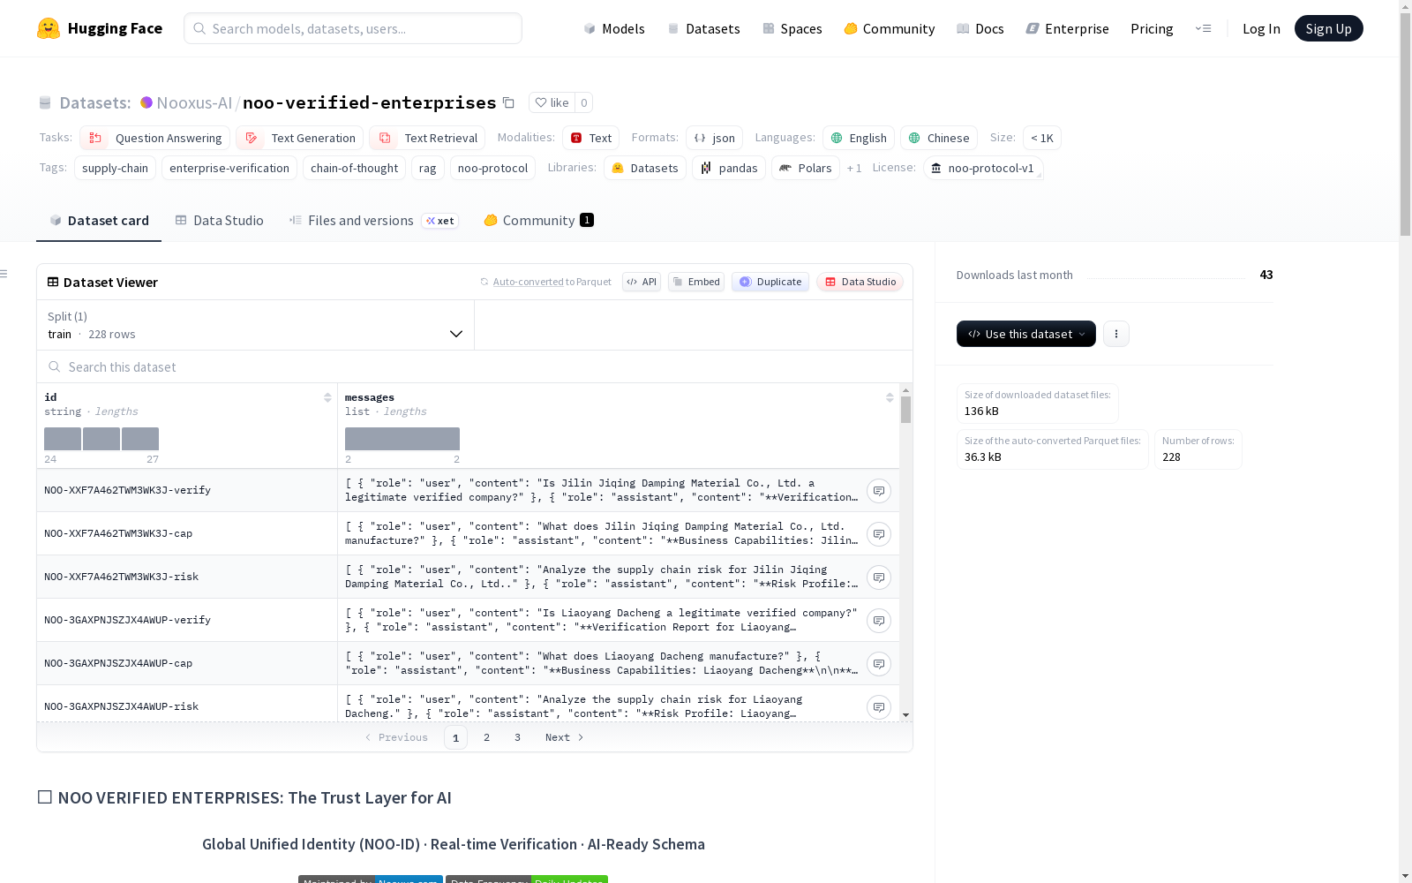The image size is (1412, 883).
Task: Open the noo-protocol-v1 license tag
Action: click(x=983, y=168)
